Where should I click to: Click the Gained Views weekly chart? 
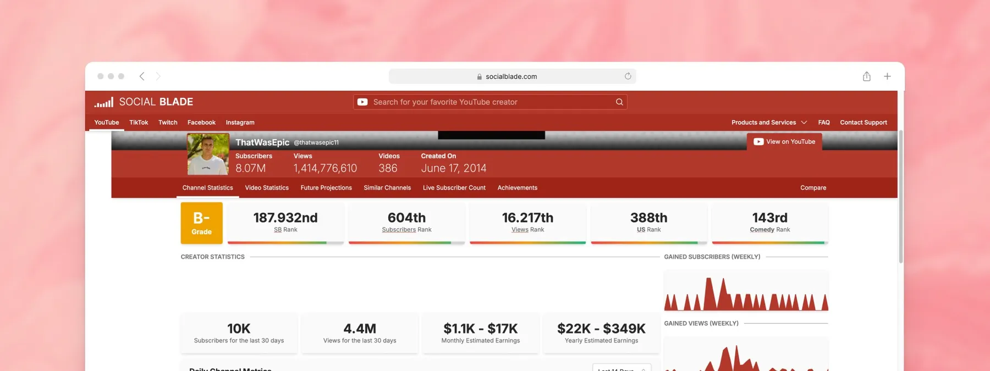pos(746,354)
